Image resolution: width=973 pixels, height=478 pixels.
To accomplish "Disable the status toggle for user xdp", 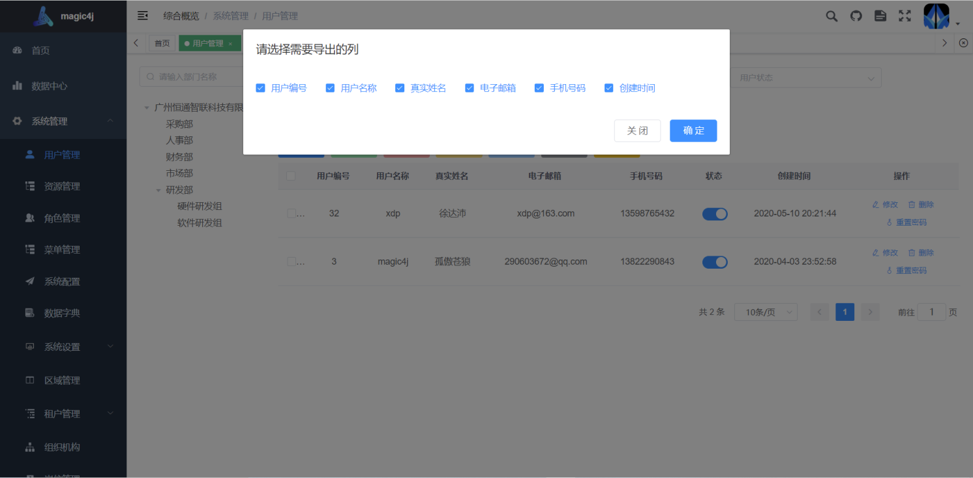I will point(715,213).
